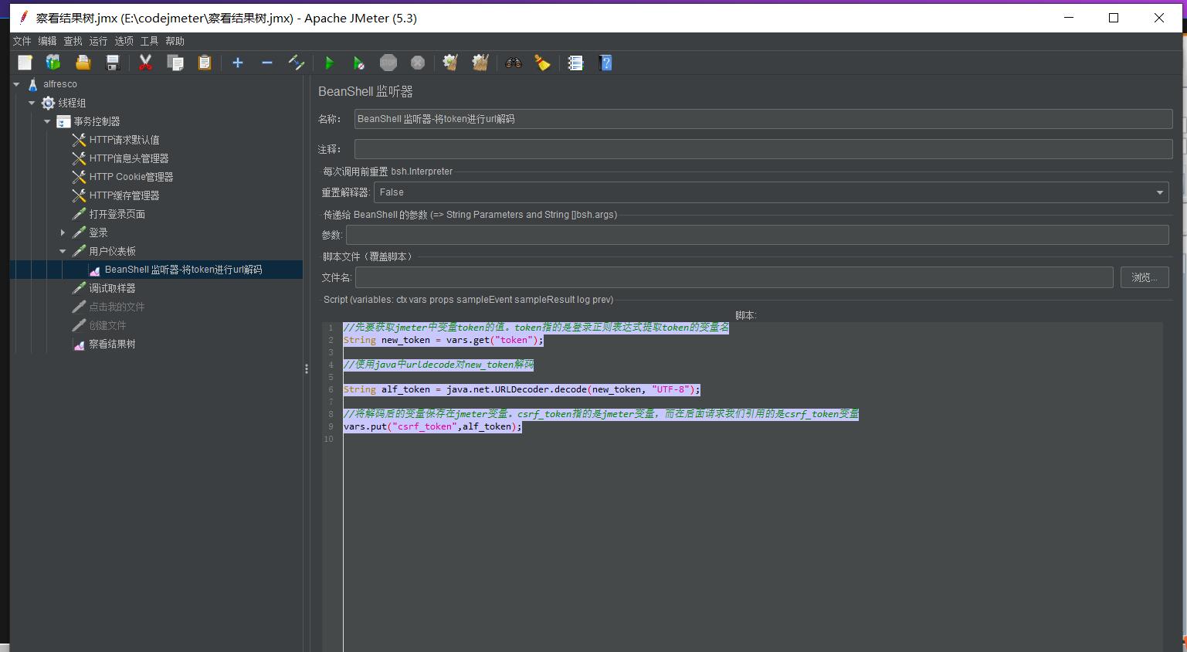The height and width of the screenshot is (652, 1187).
Task: Create a new test plan via New icon
Action: (x=25, y=63)
